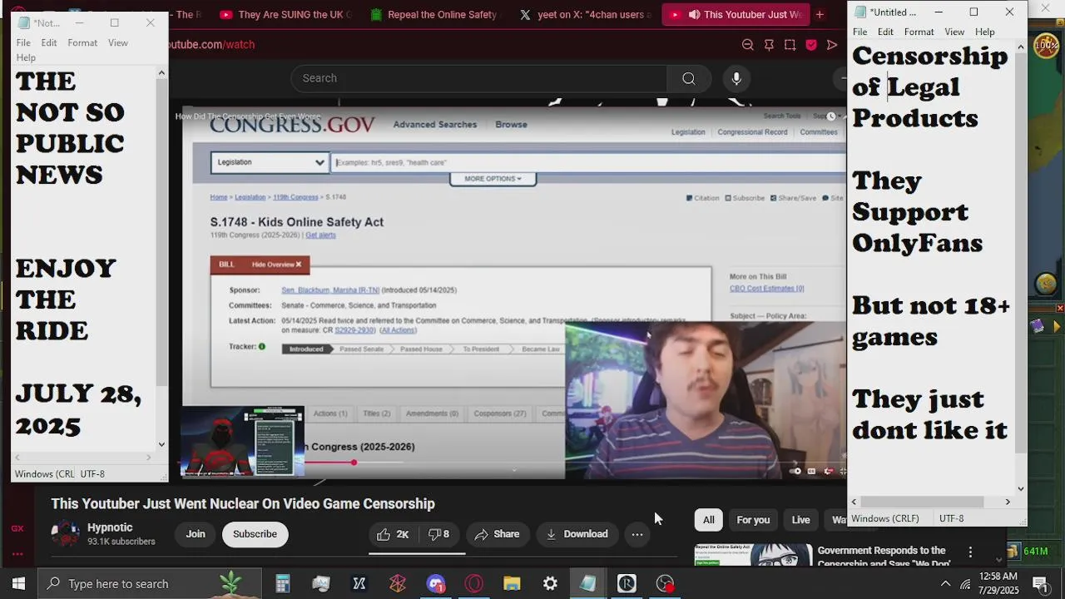Click the send arrow icon in address bar
Image resolution: width=1065 pixels, height=599 pixels.
[832, 45]
